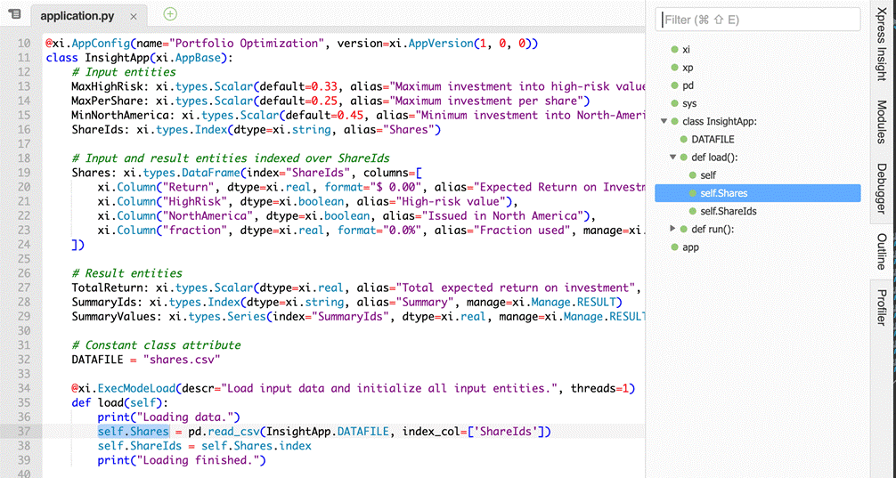The width and height of the screenshot is (896, 478).
Task: Collapse the def load() outline node
Action: coord(672,158)
